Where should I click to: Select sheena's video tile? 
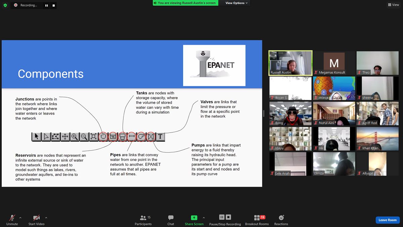[x=377, y=88]
